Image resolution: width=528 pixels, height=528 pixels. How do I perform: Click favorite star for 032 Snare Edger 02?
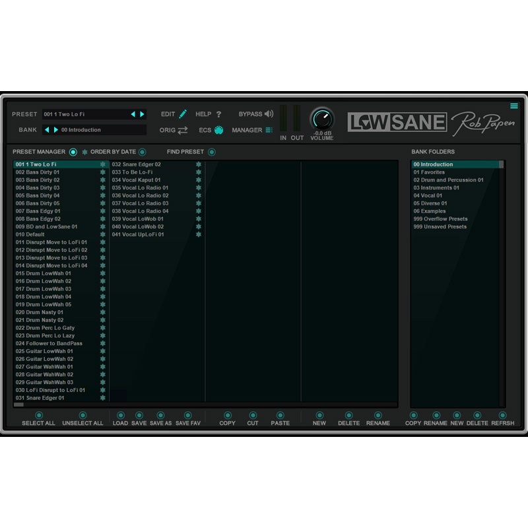coord(199,164)
